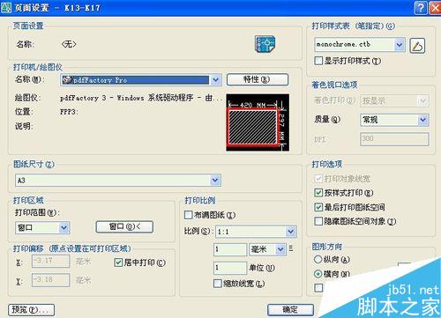
Task: Open the 质量 常规 quality dropdown
Action: point(423,120)
